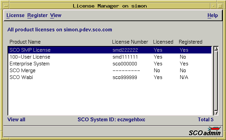Select the Enterprise System product

coord(29,64)
